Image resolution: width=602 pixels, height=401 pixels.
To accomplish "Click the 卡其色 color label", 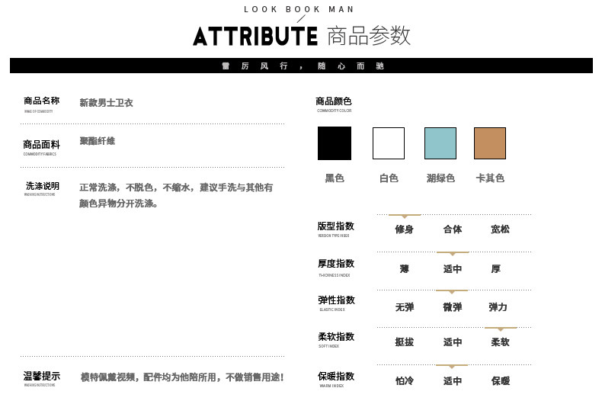I will coord(490,178).
